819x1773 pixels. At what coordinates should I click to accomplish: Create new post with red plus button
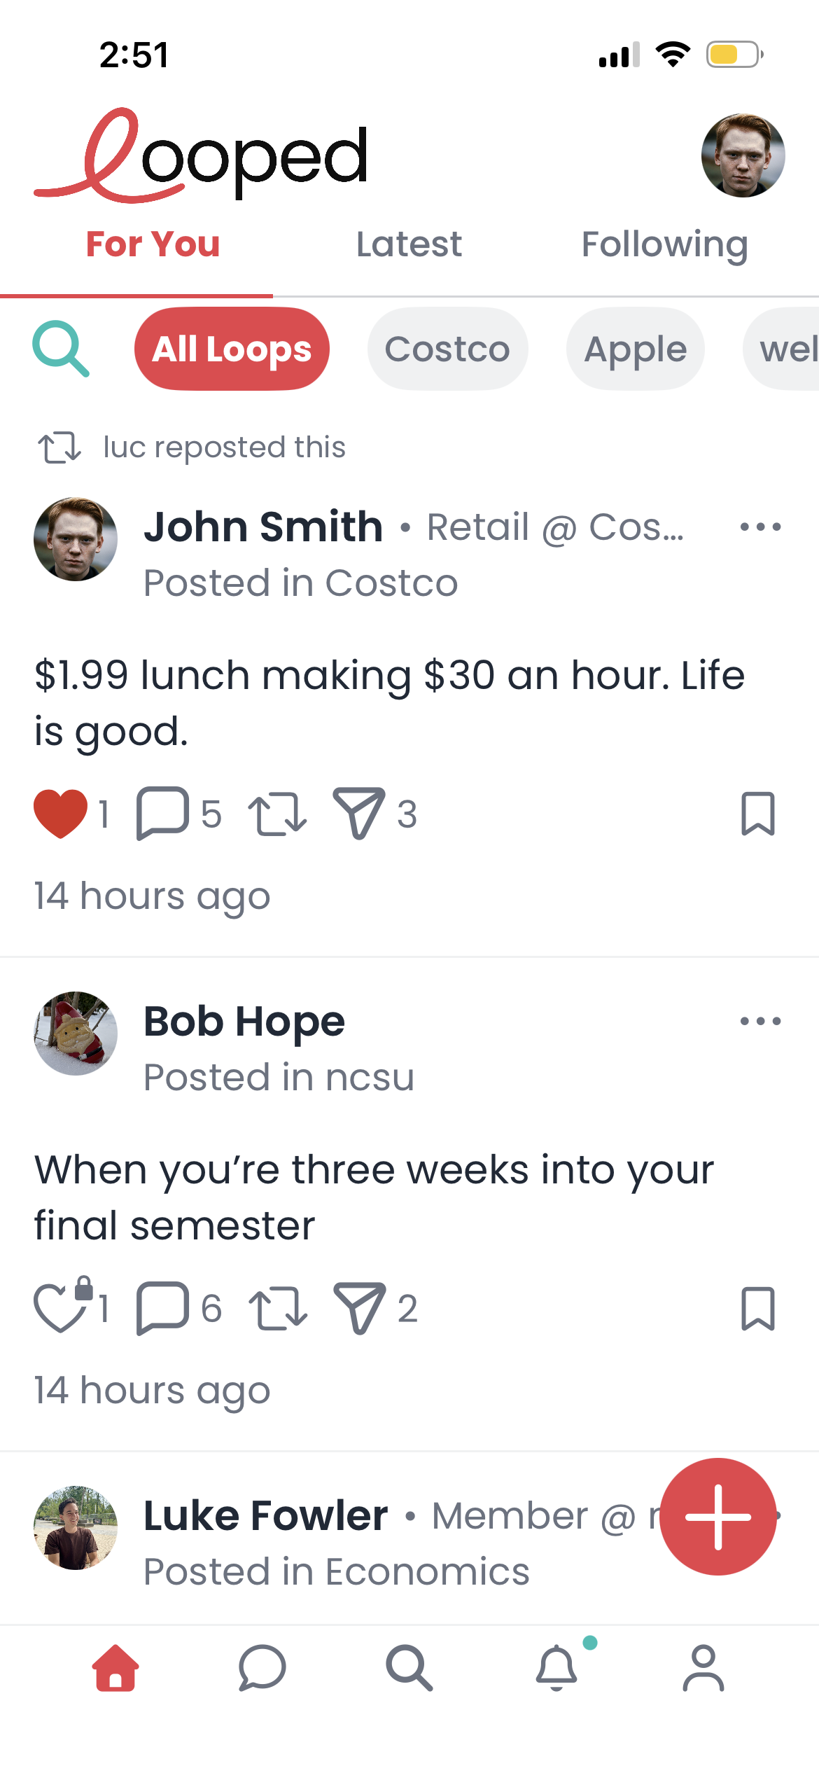(717, 1517)
